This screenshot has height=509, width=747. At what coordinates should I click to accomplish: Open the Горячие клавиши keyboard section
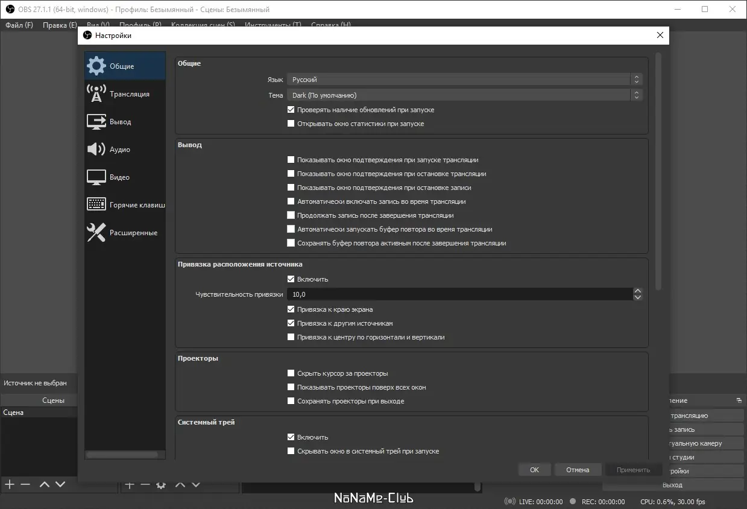[x=125, y=205]
